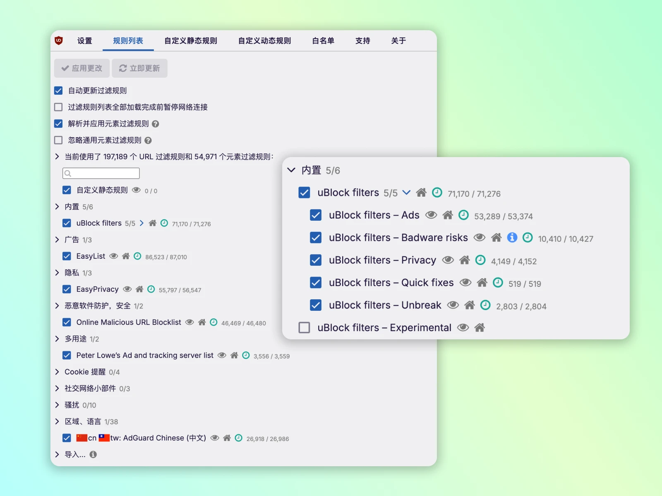
Task: Click clock icon for Badware risks
Action: tap(528, 237)
